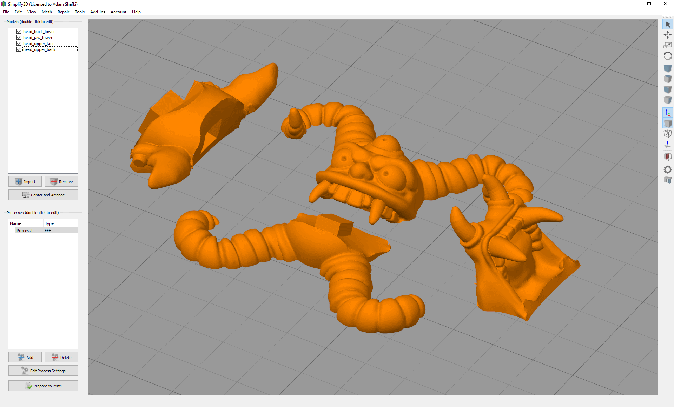Toggle wireframe rendering cube

[668, 134]
